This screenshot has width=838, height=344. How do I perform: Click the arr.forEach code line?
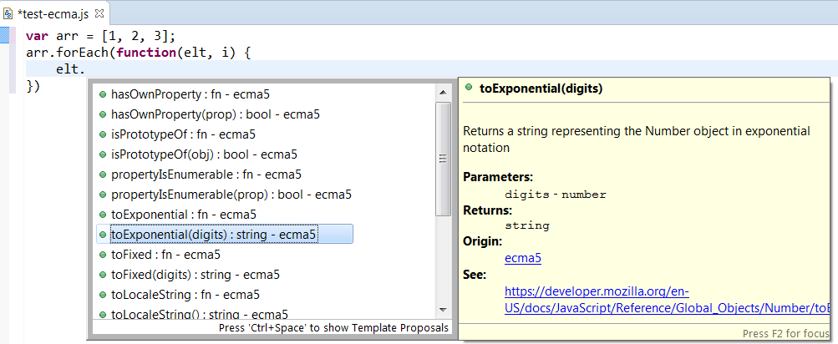click(138, 53)
